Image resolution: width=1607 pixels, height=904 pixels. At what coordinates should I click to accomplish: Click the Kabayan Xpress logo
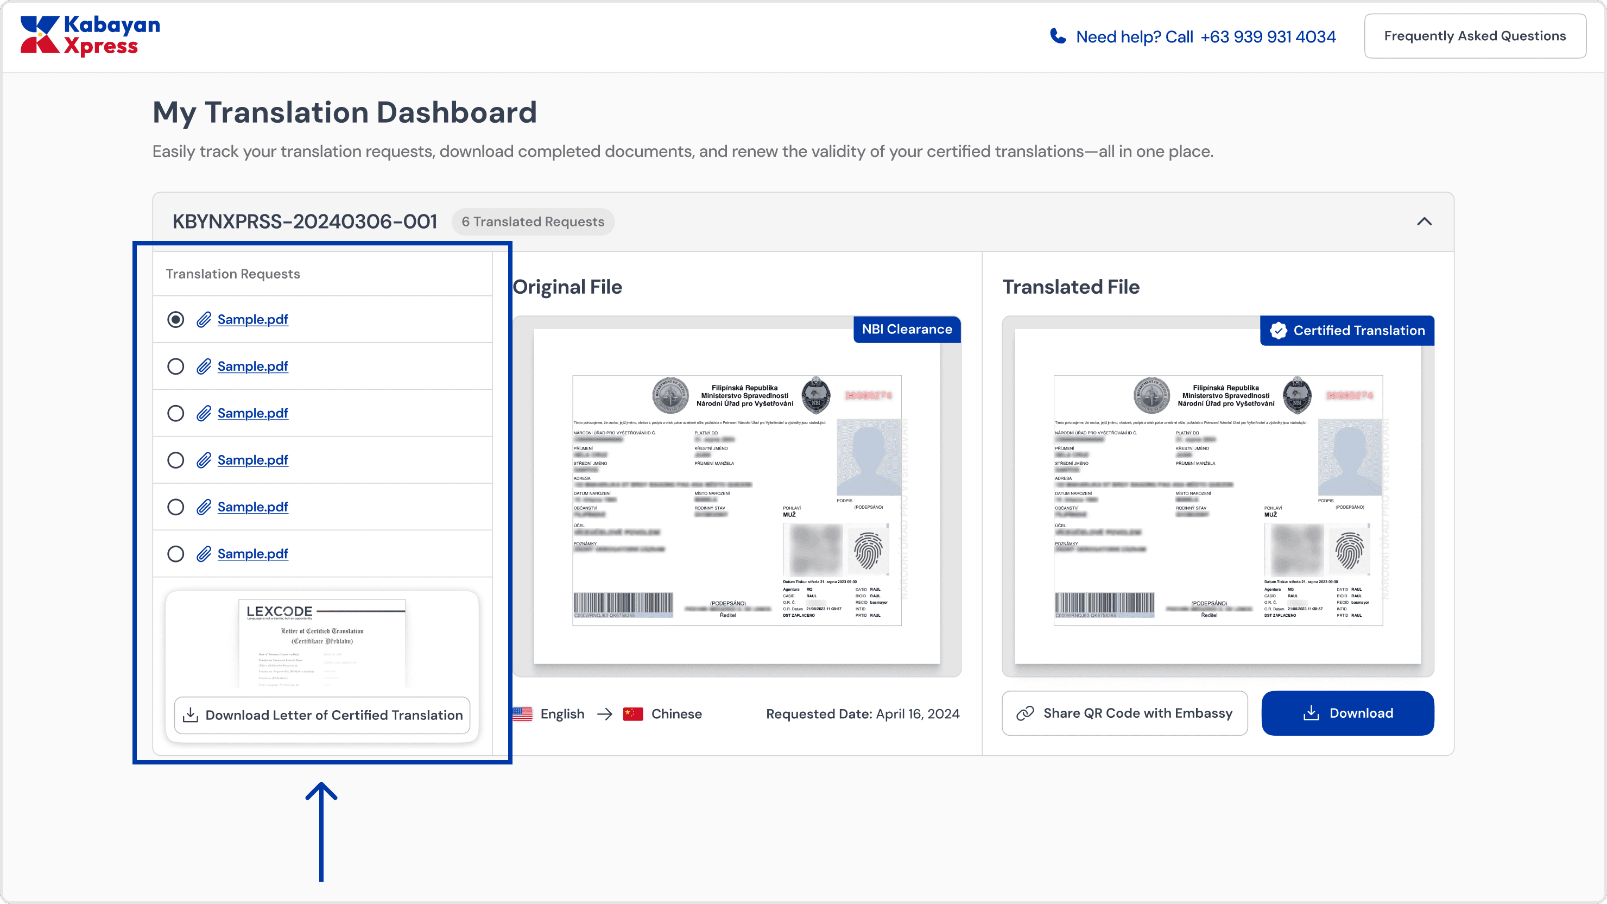[x=90, y=35]
